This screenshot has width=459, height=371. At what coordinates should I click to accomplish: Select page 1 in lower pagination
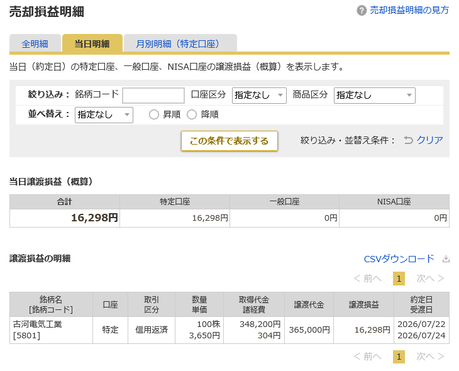399,357
